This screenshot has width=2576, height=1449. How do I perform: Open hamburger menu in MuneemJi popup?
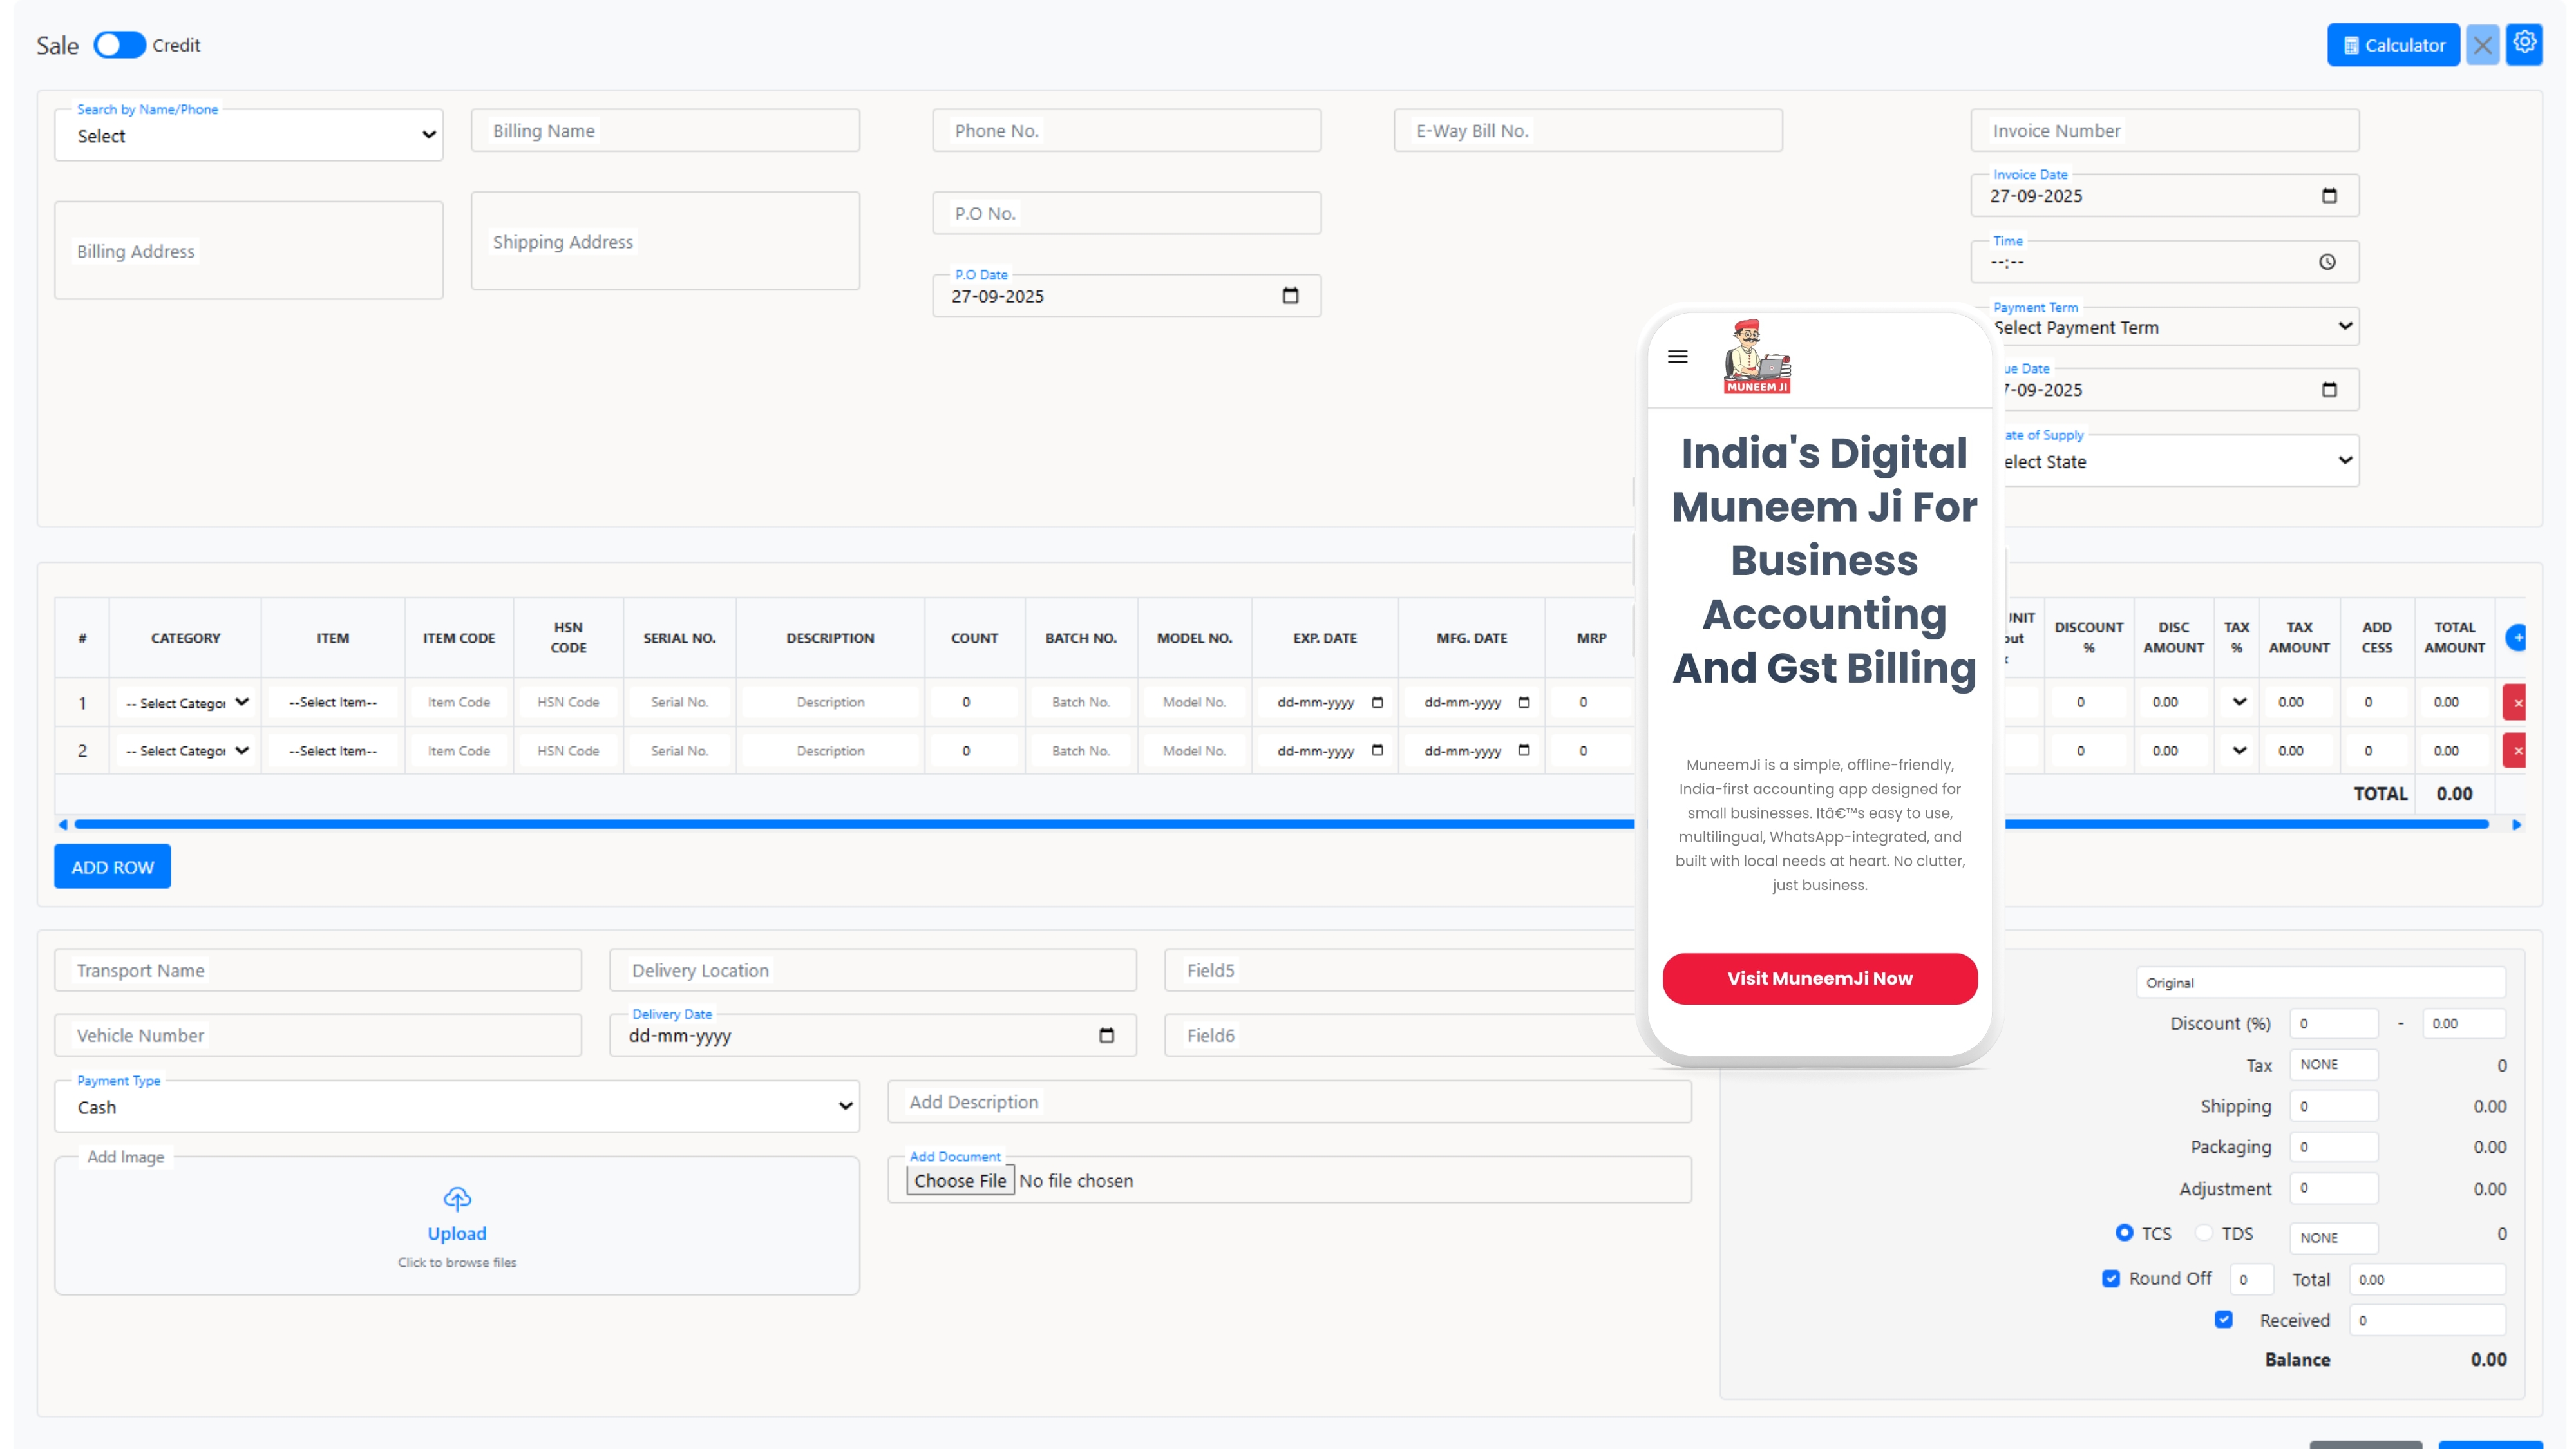point(1678,357)
